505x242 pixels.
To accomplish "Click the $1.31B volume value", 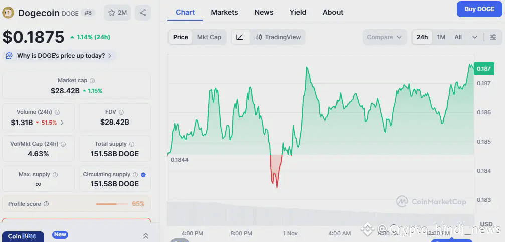I will 22,123.
